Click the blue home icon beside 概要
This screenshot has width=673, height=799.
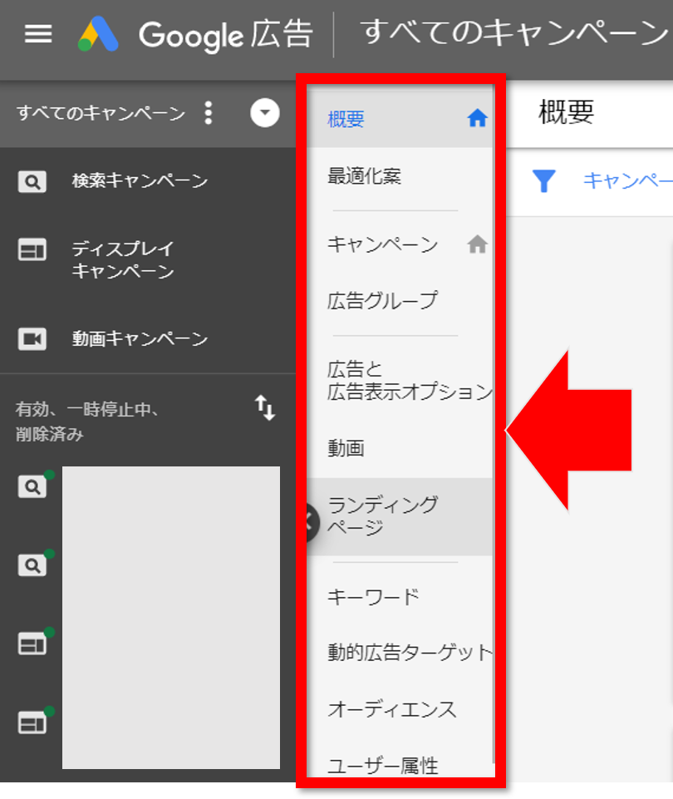click(x=477, y=118)
